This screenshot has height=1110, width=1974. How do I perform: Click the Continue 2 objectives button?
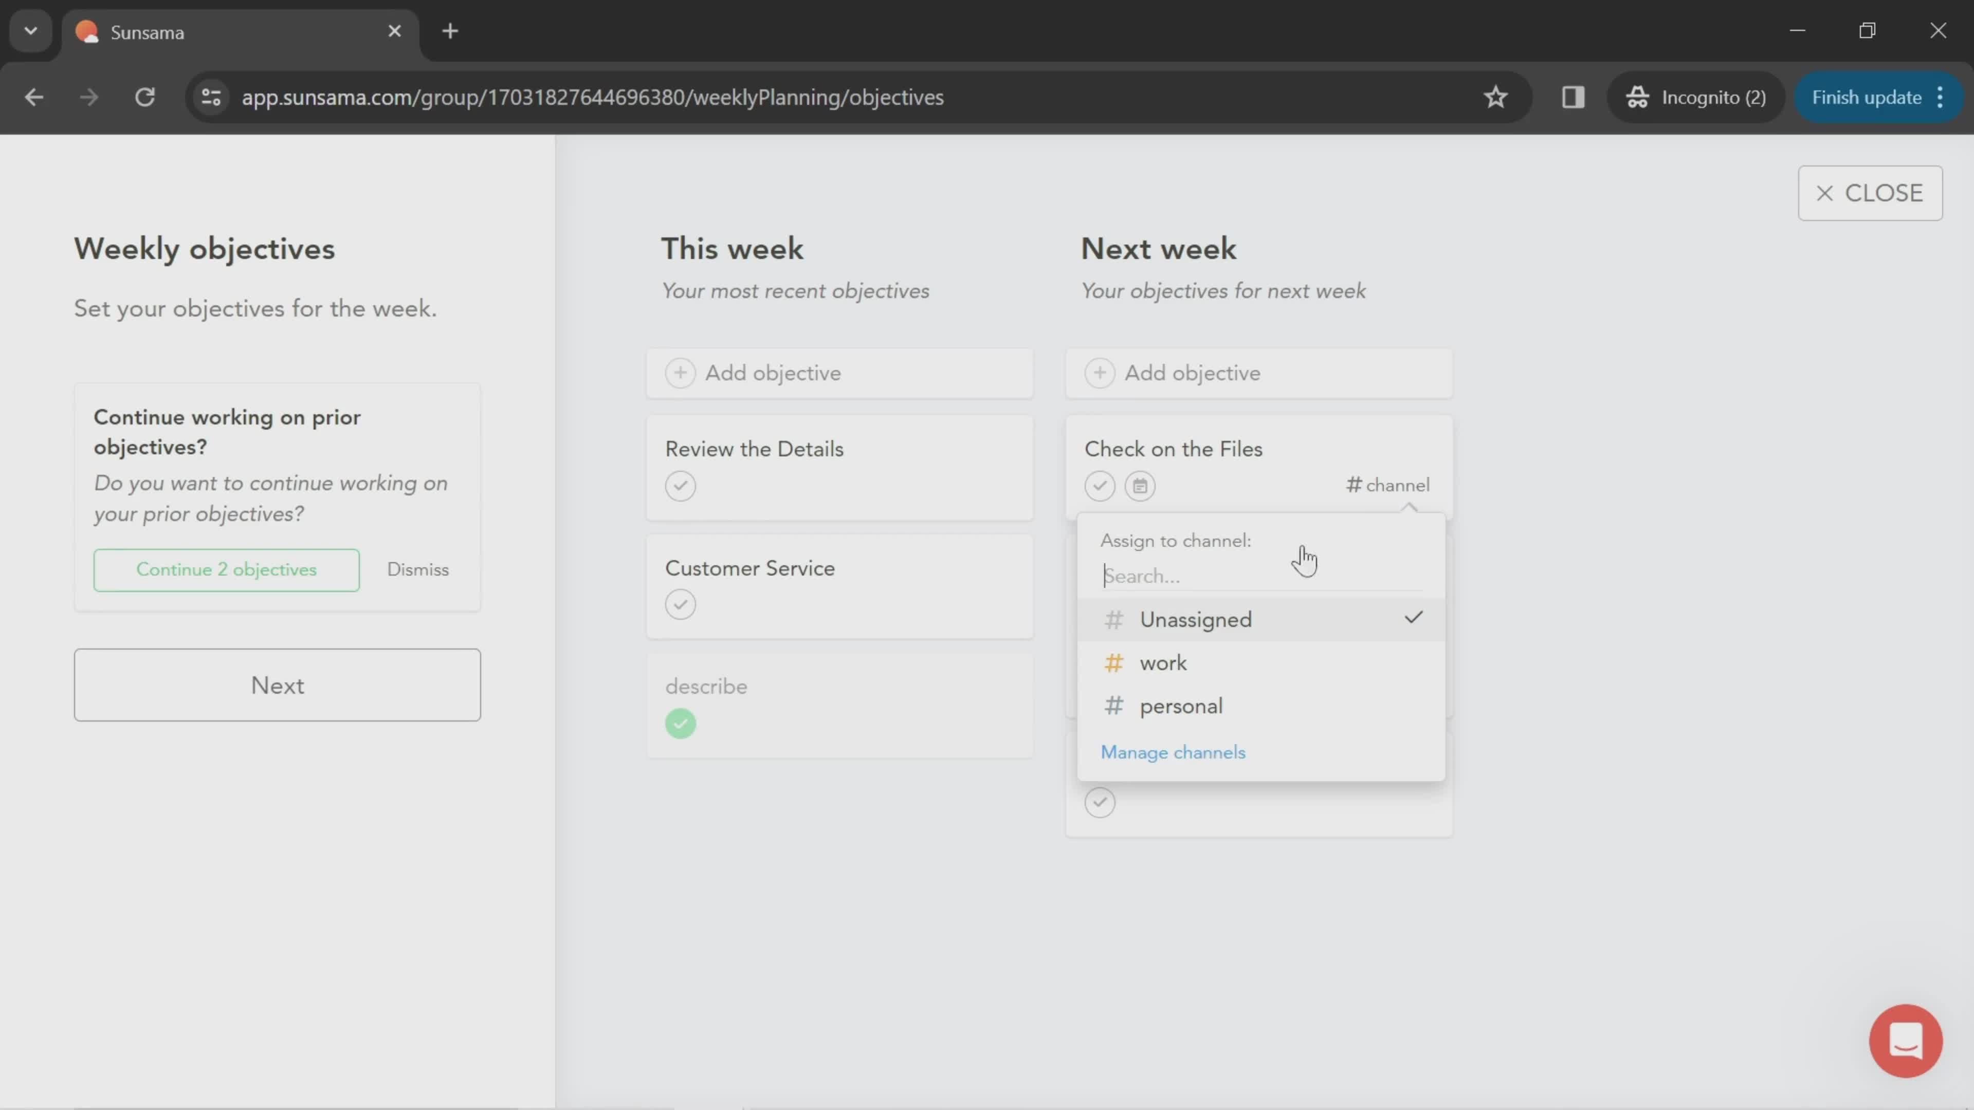[225, 568]
